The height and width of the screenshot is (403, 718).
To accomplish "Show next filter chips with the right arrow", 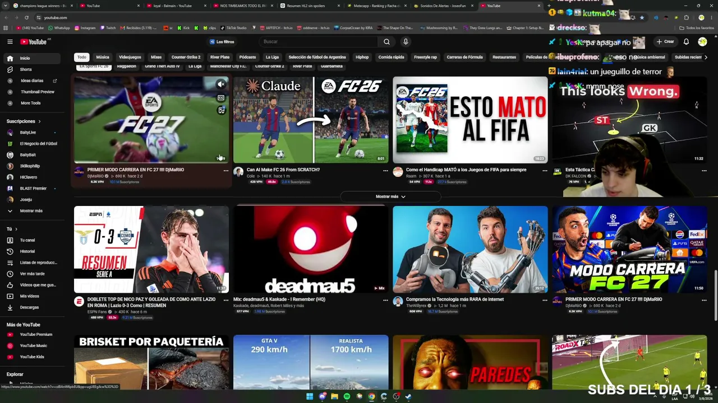I will tap(706, 57).
